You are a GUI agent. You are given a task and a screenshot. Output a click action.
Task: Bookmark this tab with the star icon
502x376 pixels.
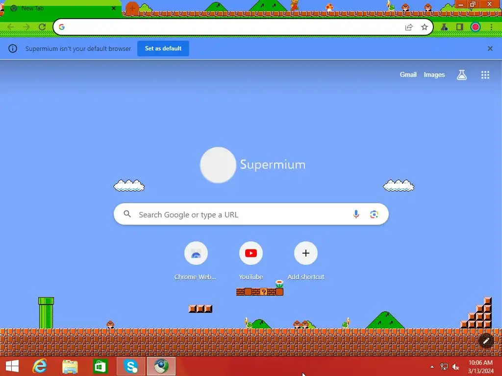coord(425,27)
